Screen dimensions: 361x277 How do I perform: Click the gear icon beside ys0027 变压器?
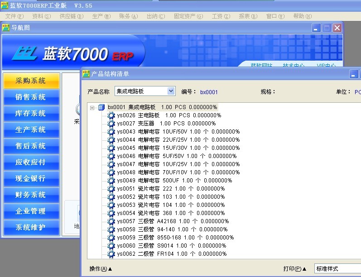[111, 124]
